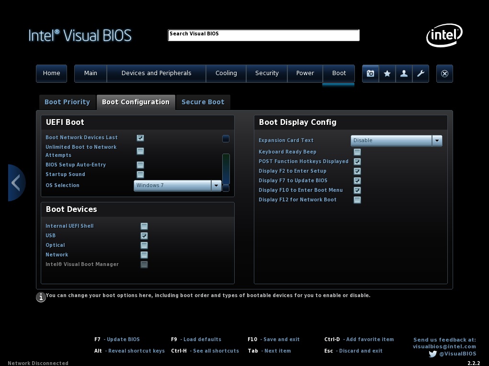Uncheck Boot Network Devices Last

140,138
